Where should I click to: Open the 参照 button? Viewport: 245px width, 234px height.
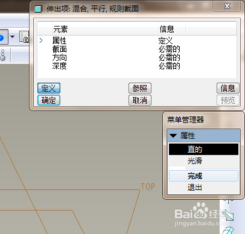(x=140, y=88)
